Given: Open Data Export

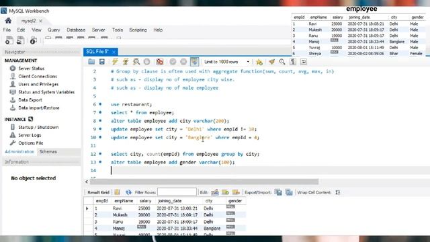Looking at the screenshot, I should [30, 100].
